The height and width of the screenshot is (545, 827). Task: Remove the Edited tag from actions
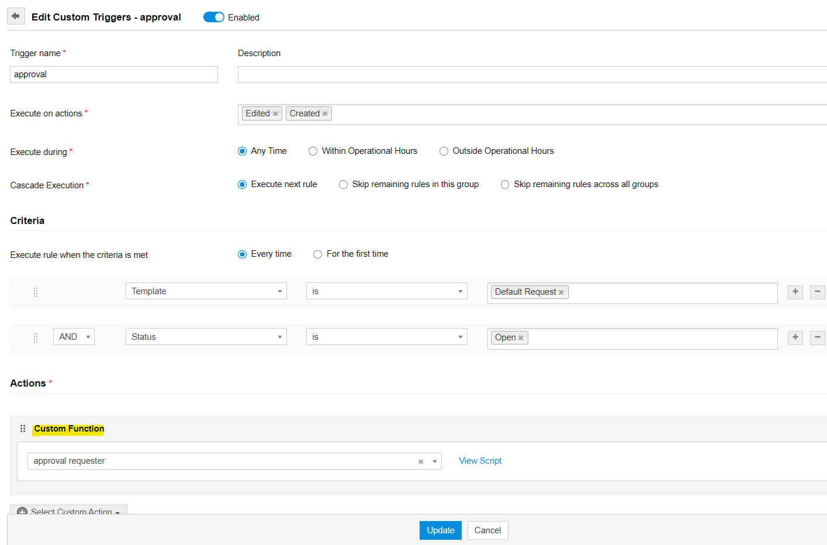pos(275,114)
